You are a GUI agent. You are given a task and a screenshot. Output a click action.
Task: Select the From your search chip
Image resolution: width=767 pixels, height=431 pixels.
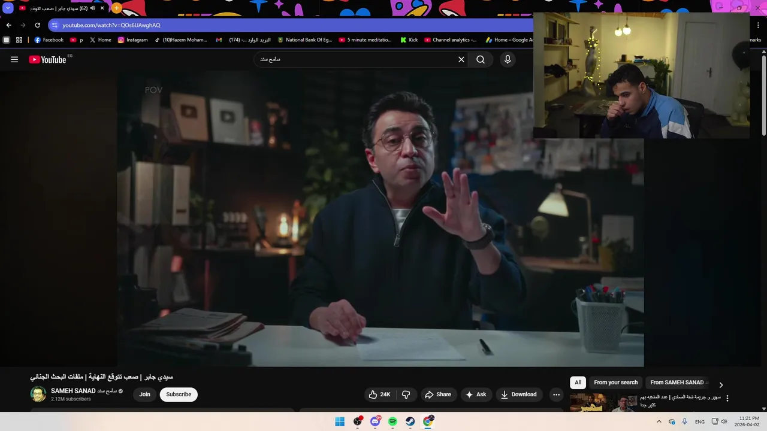[615, 383]
